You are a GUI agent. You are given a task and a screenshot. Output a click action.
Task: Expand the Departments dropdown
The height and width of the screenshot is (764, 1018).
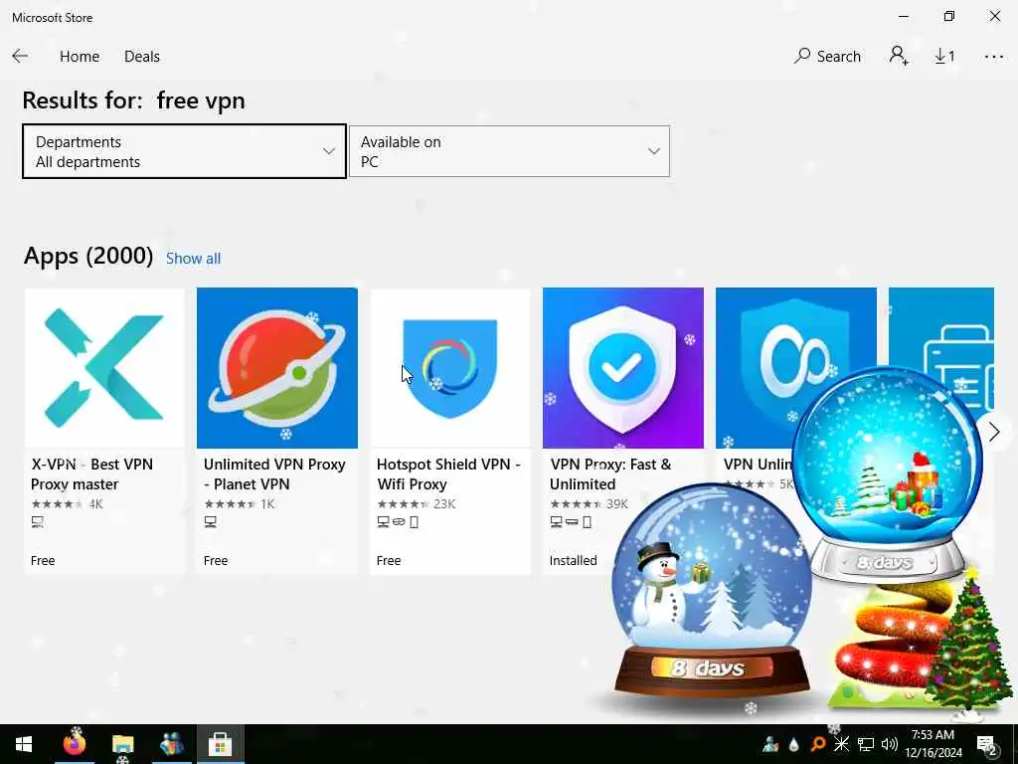(184, 151)
